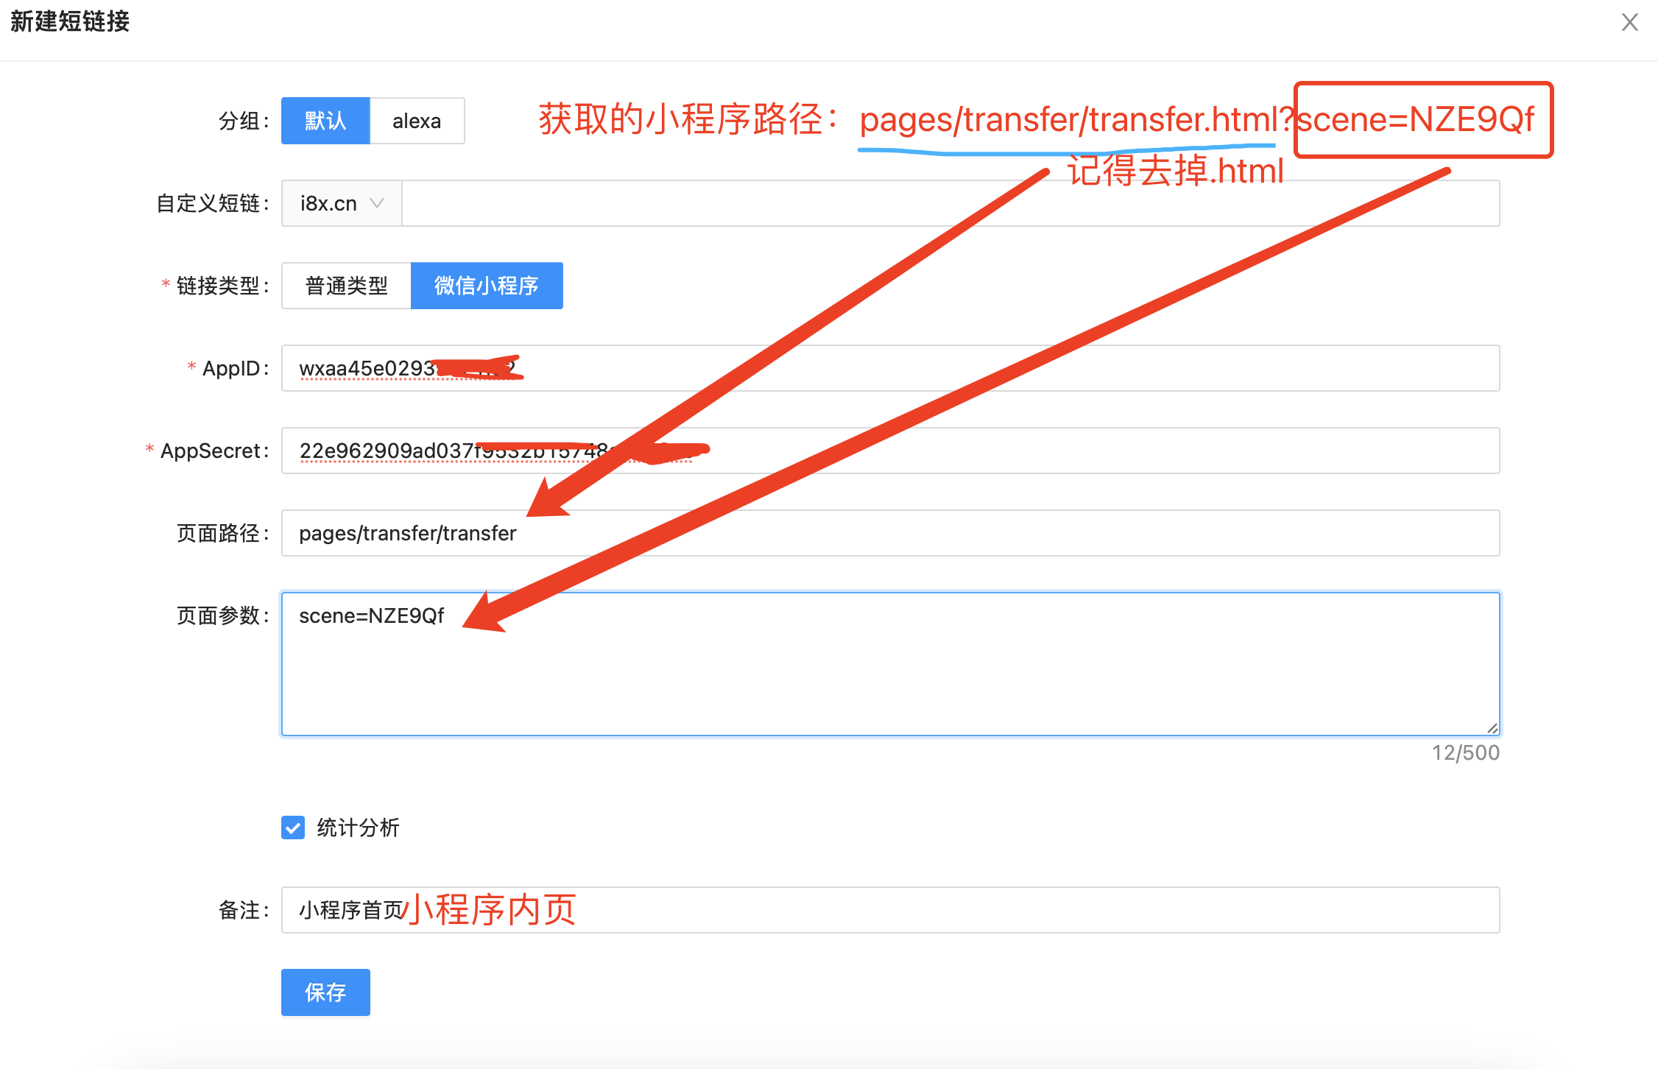This screenshot has width=1658, height=1069.
Task: Select the 默认 group option
Action: pyautogui.click(x=325, y=121)
